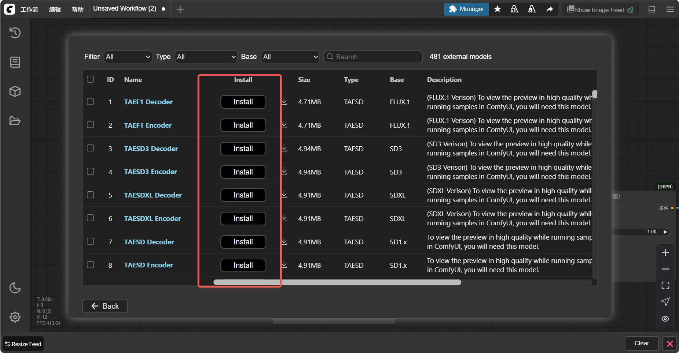Screen dimensions: 679x353
Task: Click the fit view icon on canvas
Action: point(665,285)
